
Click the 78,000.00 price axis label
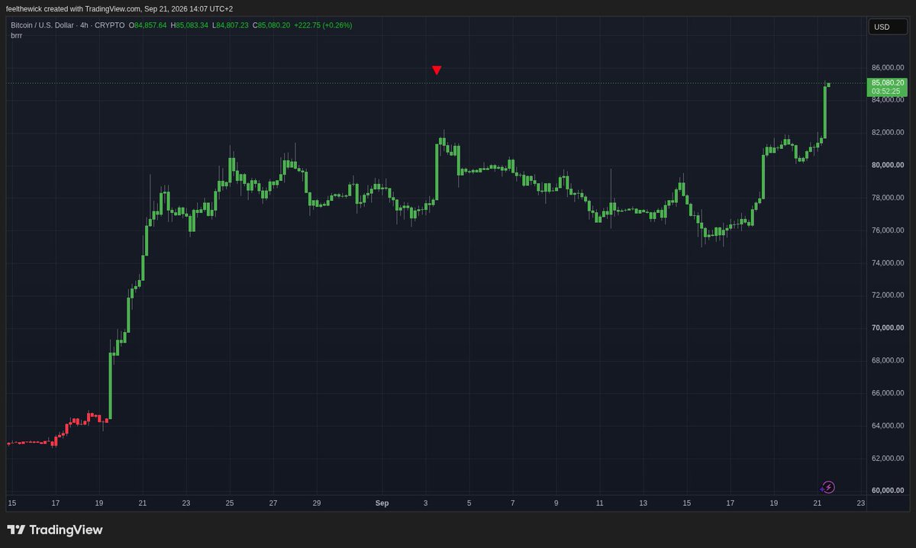[888, 198]
